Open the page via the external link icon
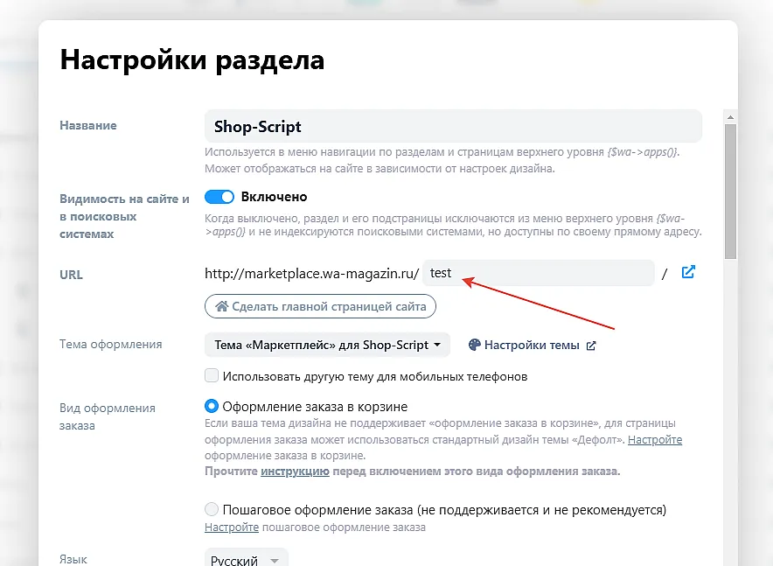This screenshot has height=566, width=773. click(688, 272)
